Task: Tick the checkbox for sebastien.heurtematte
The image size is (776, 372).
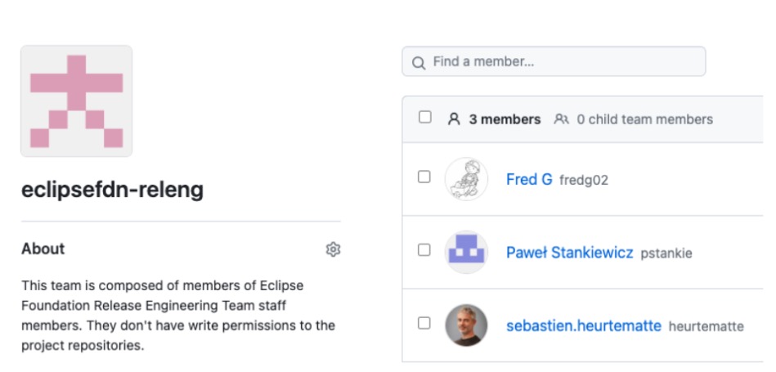Action: [x=424, y=323]
